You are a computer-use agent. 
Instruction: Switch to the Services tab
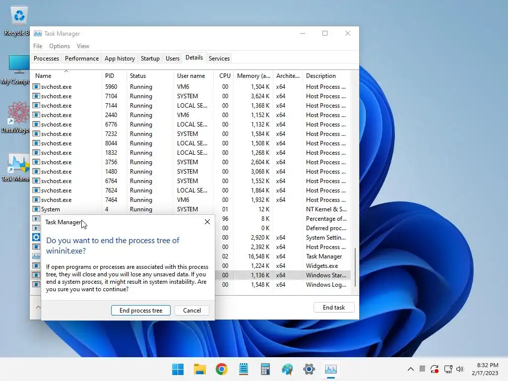pos(219,59)
